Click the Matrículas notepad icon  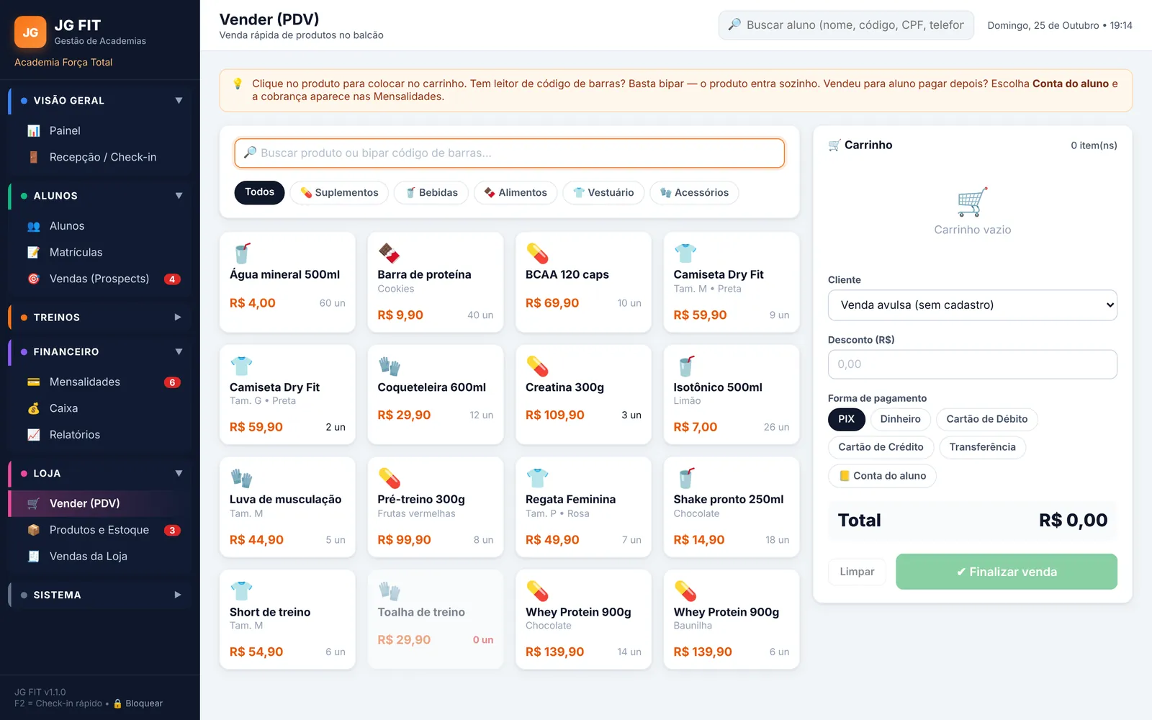(x=34, y=252)
